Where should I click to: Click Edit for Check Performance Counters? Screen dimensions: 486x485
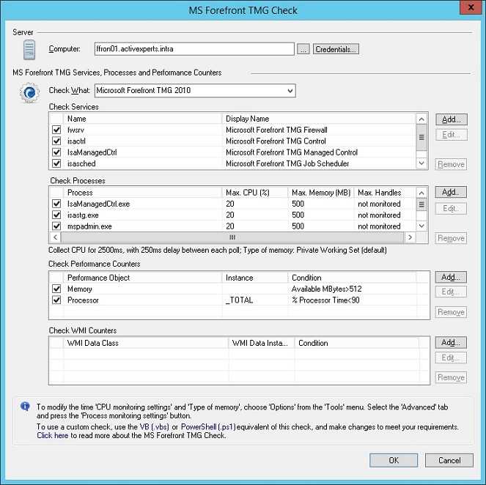click(x=451, y=292)
